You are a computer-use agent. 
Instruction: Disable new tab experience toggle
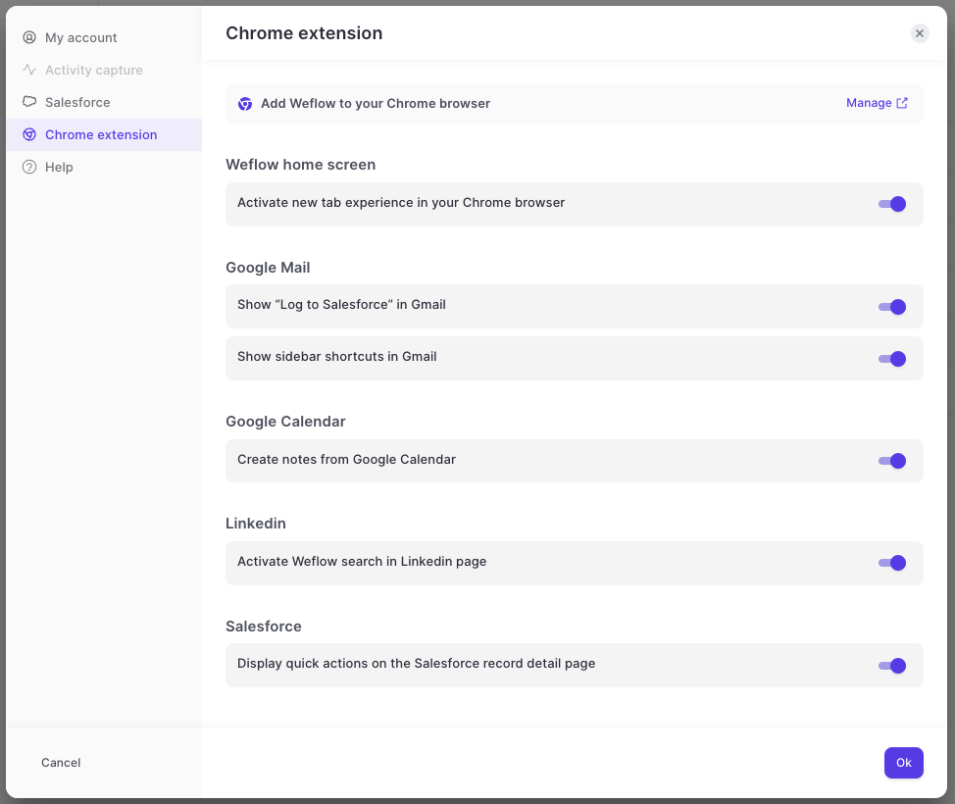pyautogui.click(x=892, y=204)
